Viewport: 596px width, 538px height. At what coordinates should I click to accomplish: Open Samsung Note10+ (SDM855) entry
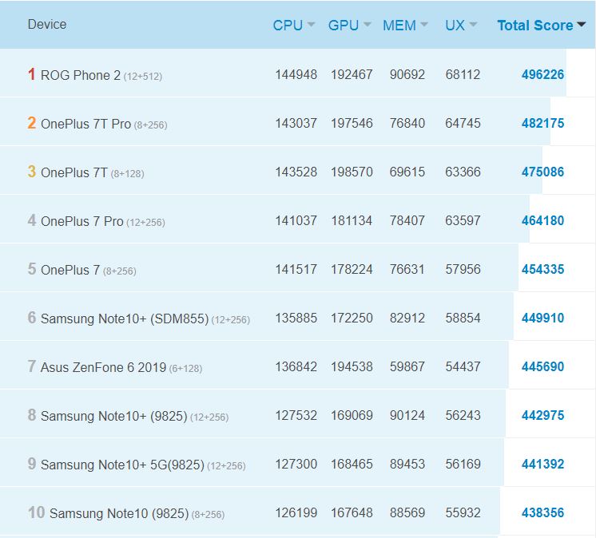point(124,318)
